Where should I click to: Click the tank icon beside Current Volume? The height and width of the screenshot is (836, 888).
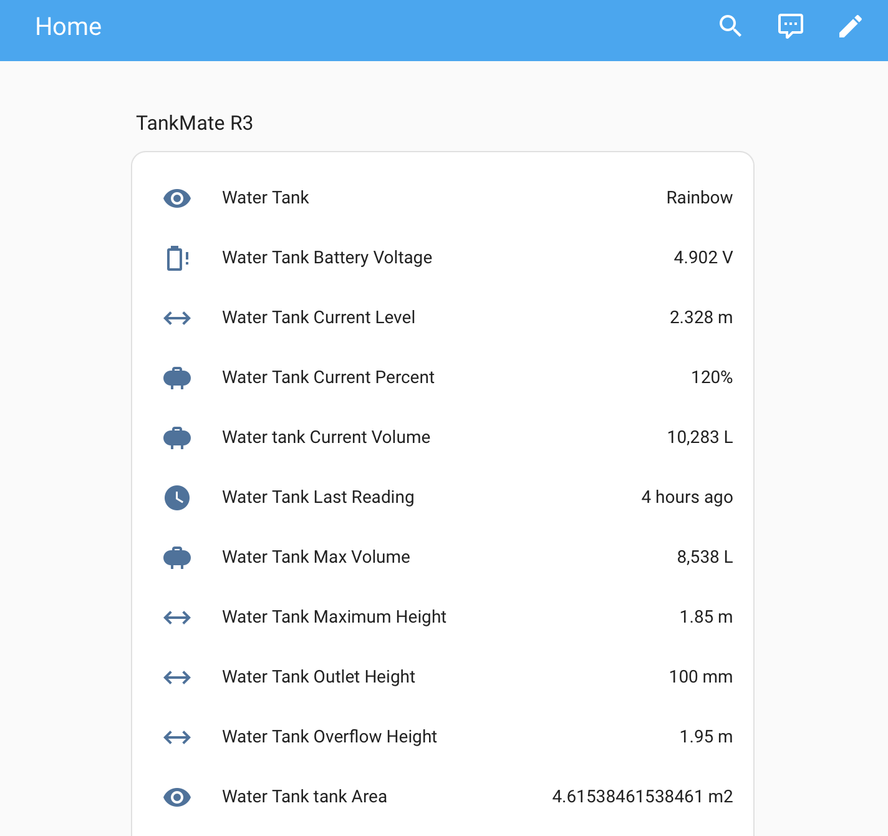pyautogui.click(x=177, y=437)
